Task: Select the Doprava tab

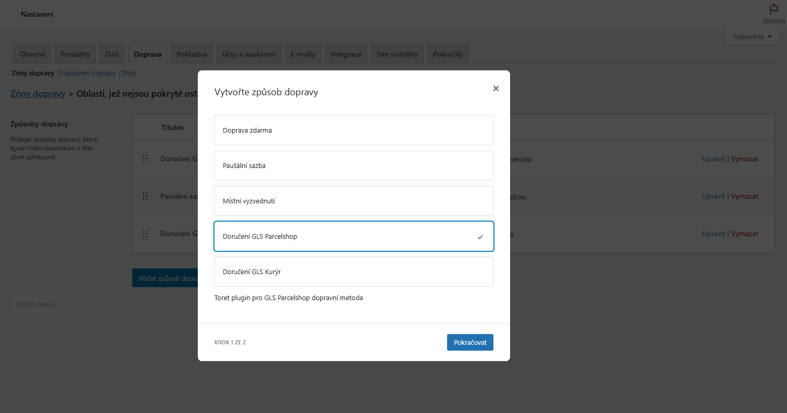Action: [x=148, y=54]
